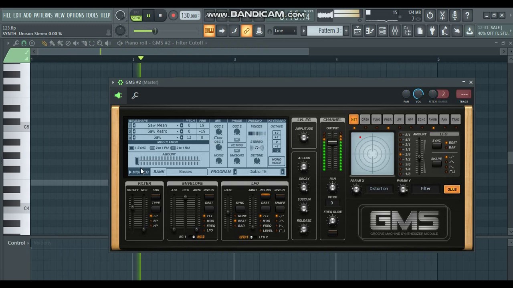Click the GMS plug detailed settings icon

[118, 96]
